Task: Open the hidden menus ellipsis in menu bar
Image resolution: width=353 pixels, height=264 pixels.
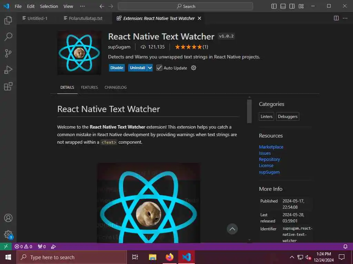Action: [82, 6]
